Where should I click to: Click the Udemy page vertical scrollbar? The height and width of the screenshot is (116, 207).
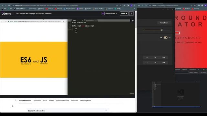pyautogui.click(x=136, y=20)
